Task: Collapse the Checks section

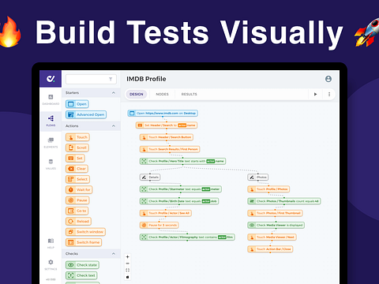Action: pyautogui.click(x=114, y=254)
